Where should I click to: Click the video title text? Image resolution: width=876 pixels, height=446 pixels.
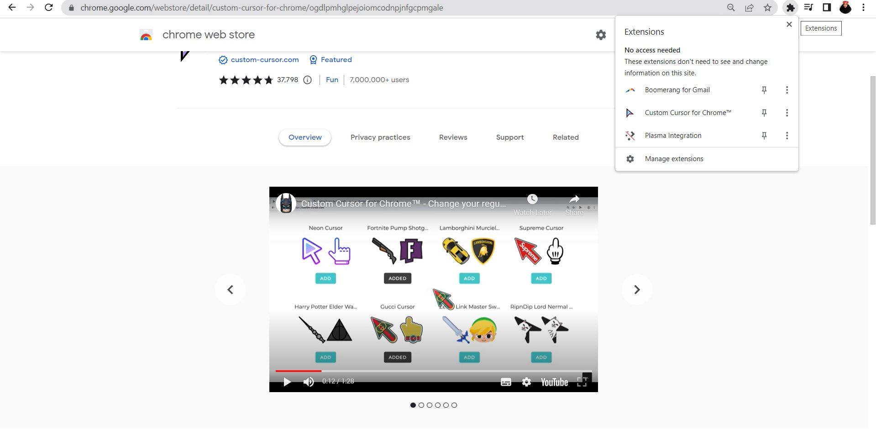click(x=404, y=204)
